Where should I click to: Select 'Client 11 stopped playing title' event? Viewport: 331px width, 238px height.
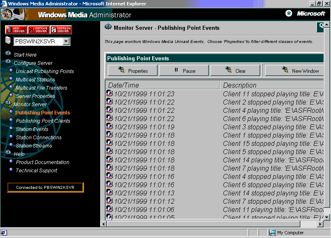pos(273,94)
